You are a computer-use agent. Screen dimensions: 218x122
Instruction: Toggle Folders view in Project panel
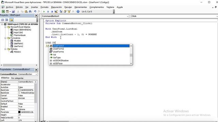point(11,20)
